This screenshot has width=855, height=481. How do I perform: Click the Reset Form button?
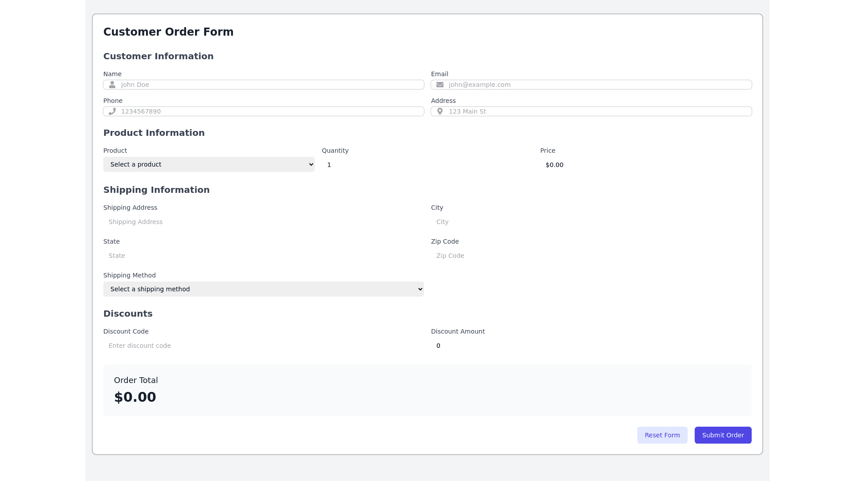pyautogui.click(x=662, y=435)
